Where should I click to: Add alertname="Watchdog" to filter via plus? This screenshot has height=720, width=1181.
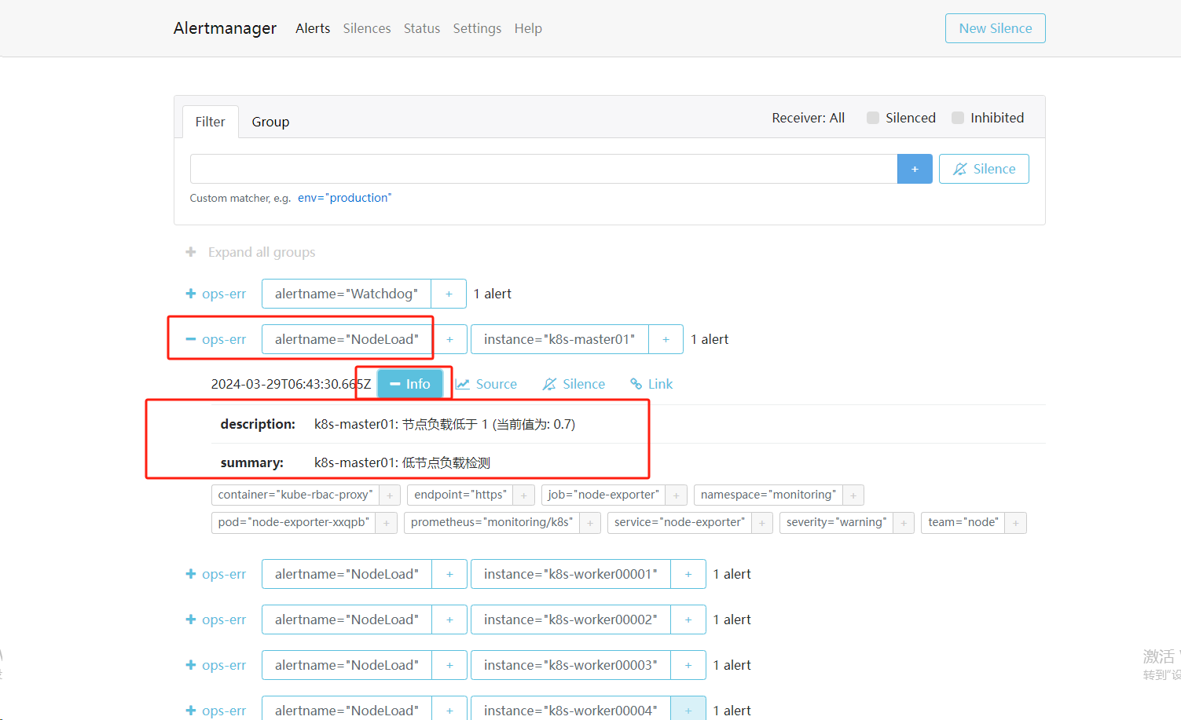click(x=449, y=294)
